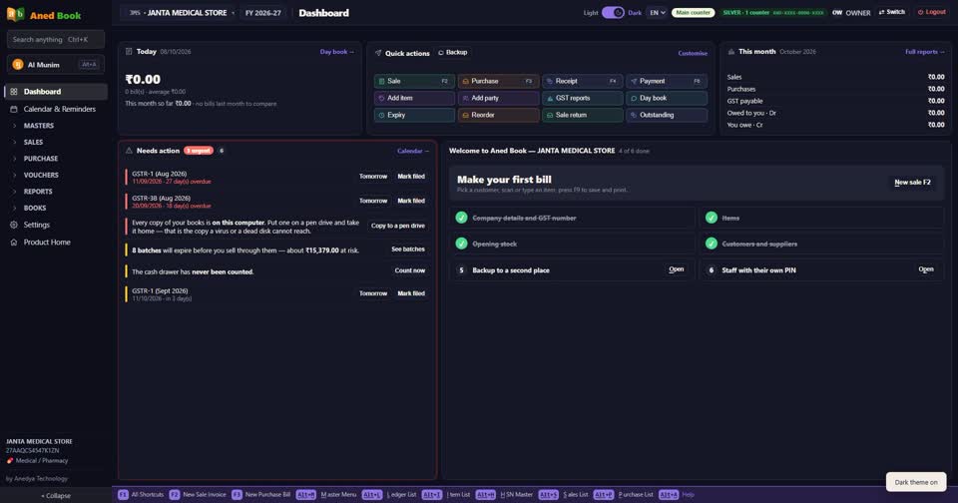Open Calendar & Reminders menu item
The width and height of the screenshot is (958, 503).
pyautogui.click(x=56, y=109)
